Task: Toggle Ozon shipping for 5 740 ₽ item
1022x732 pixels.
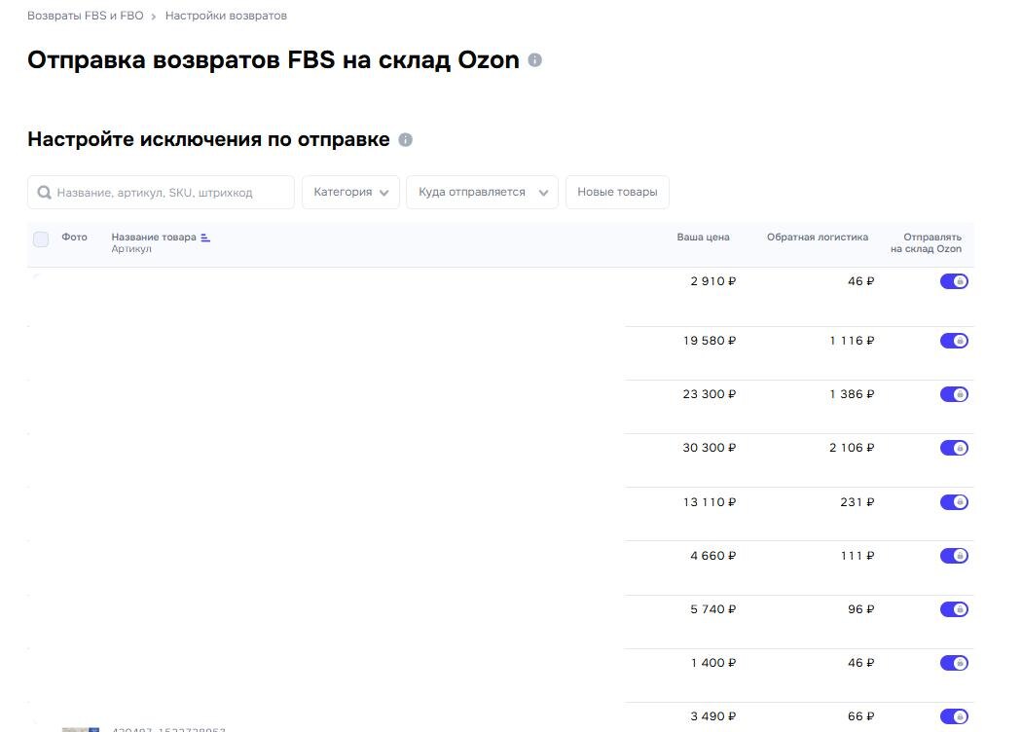Action: point(954,608)
